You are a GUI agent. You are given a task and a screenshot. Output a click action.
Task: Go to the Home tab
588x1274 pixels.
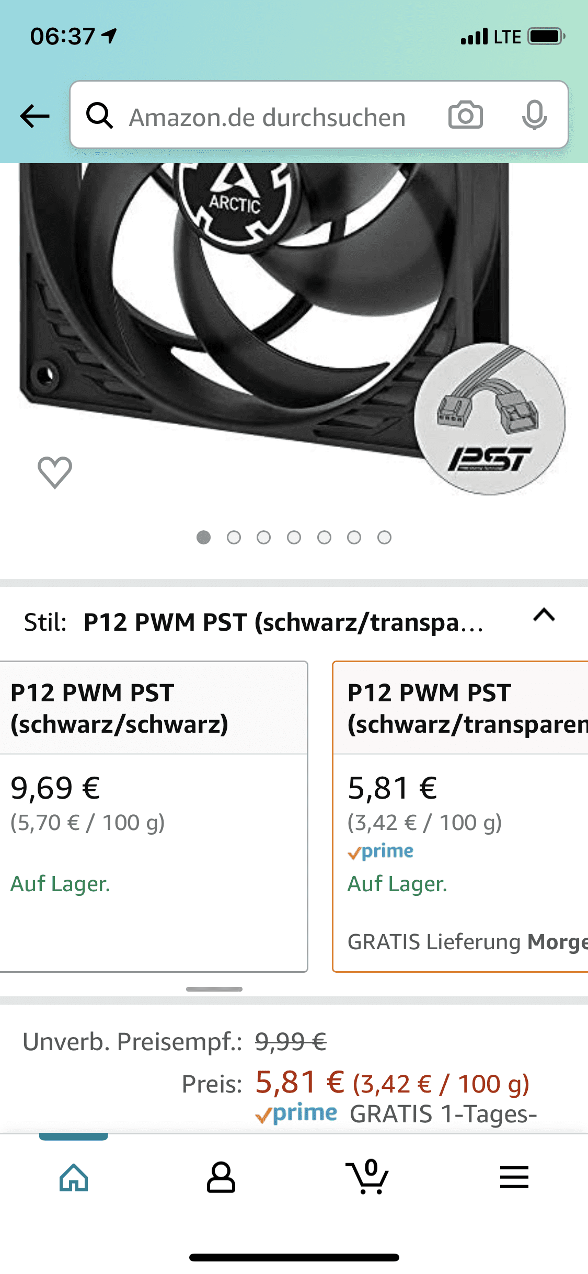[74, 1178]
